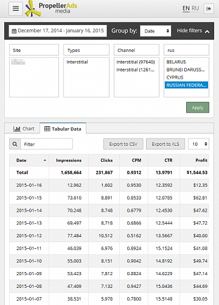Click the logout icon in header
The width and height of the screenshot is (219, 305).
point(209,9)
